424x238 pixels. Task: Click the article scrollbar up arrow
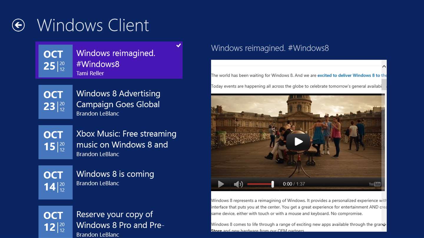click(x=384, y=67)
